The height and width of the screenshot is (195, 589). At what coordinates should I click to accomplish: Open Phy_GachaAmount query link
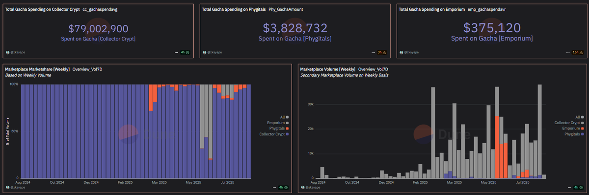286,9
